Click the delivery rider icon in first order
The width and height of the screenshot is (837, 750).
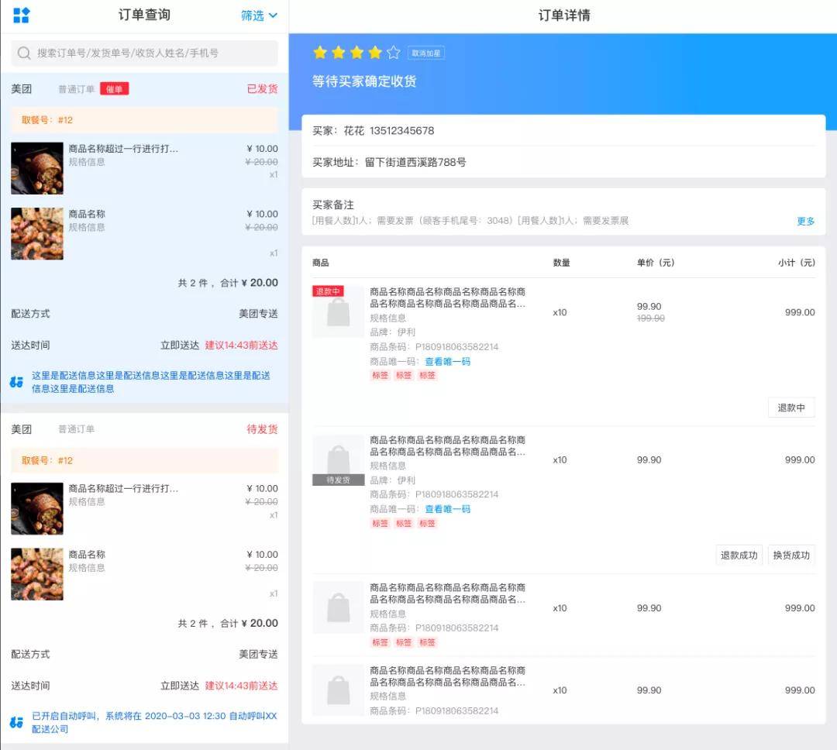16,382
